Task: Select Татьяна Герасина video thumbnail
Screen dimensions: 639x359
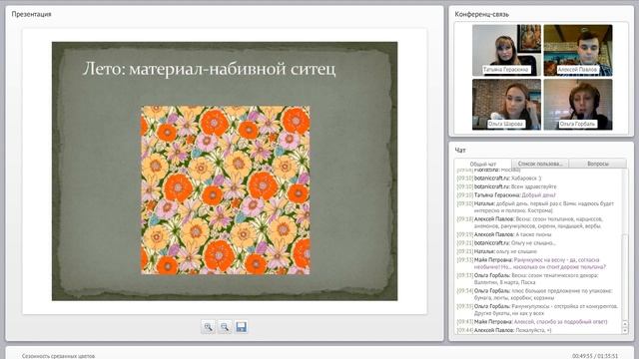Action: (506, 50)
